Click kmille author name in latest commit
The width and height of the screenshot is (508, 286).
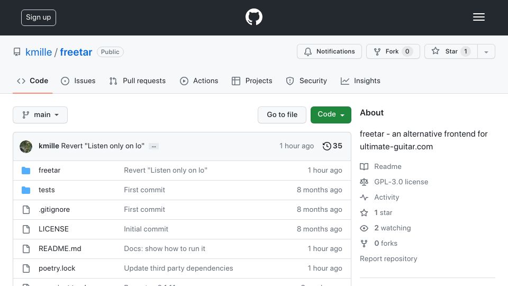(49, 146)
